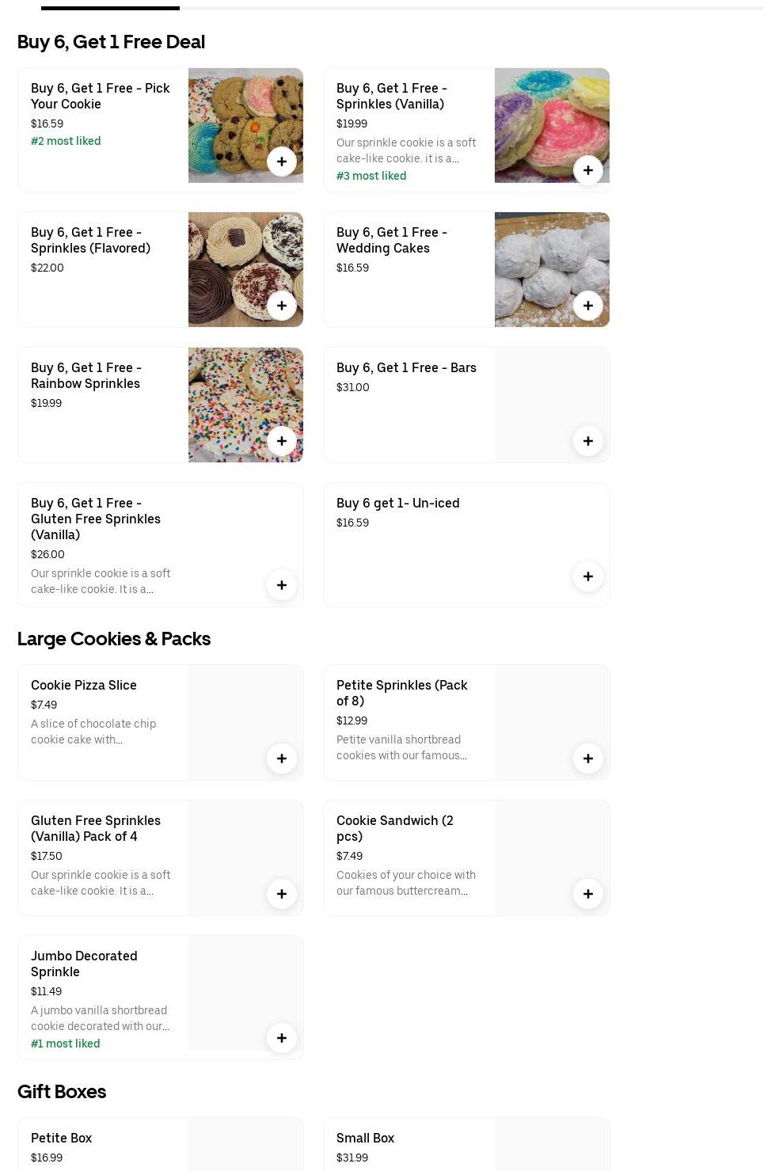Click the top progress bar indicator
The image size is (779, 1171).
pos(110,8)
